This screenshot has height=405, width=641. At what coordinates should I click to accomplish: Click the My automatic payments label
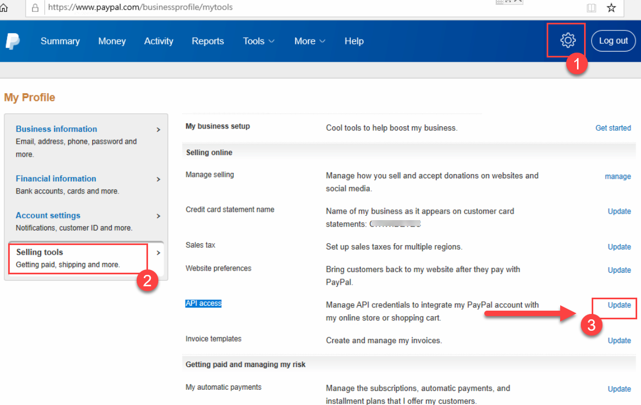tap(223, 387)
